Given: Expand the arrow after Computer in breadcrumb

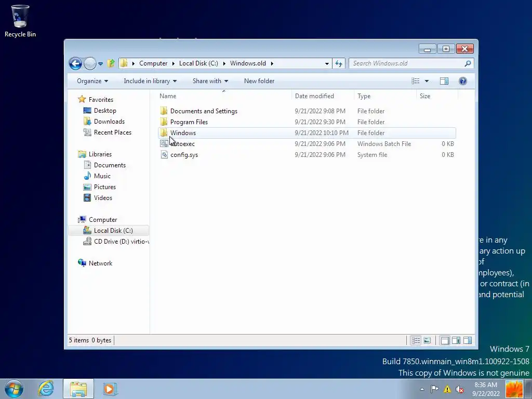Looking at the screenshot, I should point(174,63).
